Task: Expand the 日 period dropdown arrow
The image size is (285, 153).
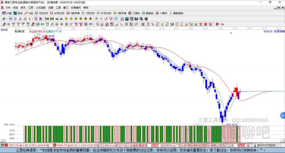Action: coord(7,19)
